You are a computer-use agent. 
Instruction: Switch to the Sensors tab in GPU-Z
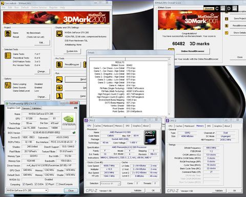[26, 108]
